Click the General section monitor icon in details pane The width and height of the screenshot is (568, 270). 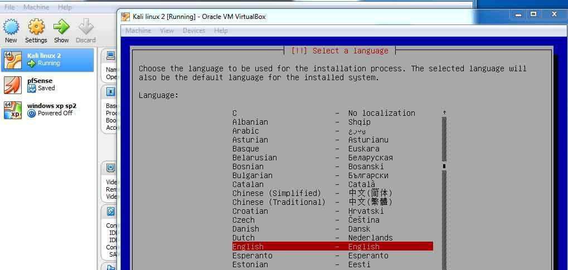point(110,56)
